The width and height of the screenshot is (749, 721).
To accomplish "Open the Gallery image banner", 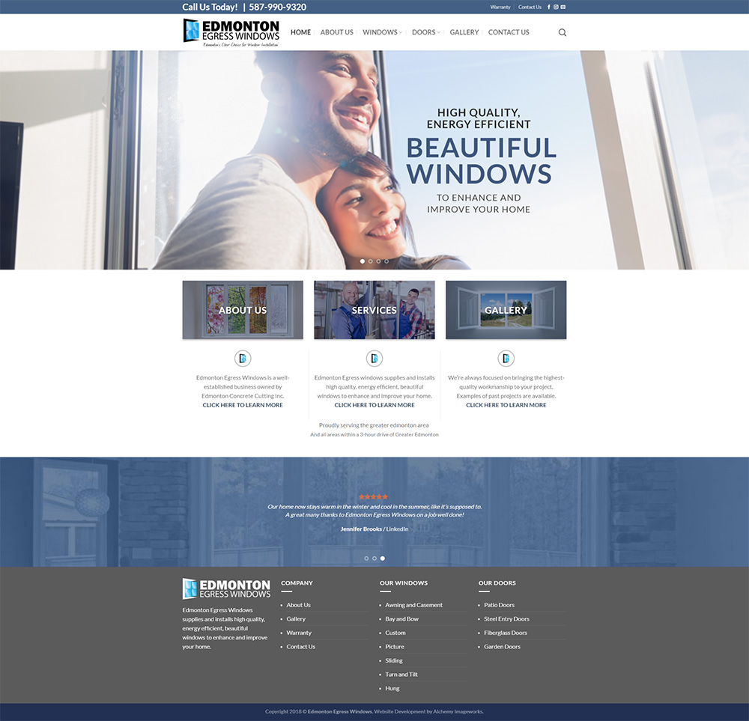I will click(x=506, y=310).
